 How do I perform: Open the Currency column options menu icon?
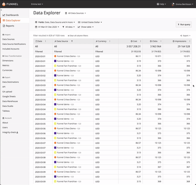[110, 41]
